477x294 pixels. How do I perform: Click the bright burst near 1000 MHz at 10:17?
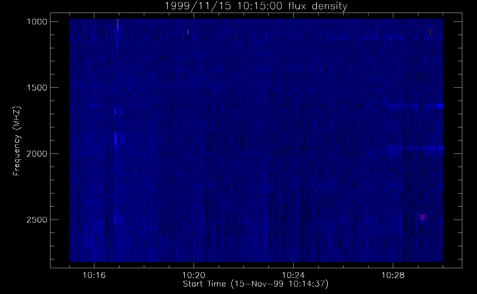pos(118,24)
